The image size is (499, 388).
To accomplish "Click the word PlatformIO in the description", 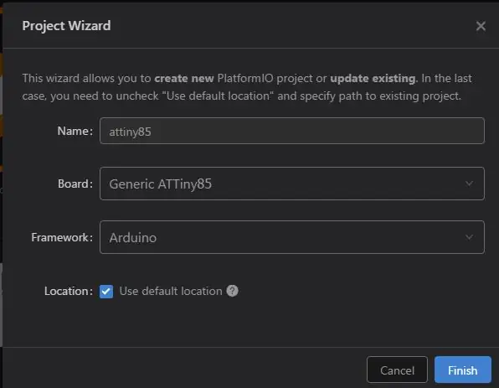I will (x=245, y=79).
